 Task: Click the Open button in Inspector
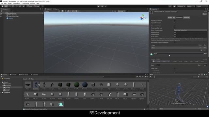point(205,14)
